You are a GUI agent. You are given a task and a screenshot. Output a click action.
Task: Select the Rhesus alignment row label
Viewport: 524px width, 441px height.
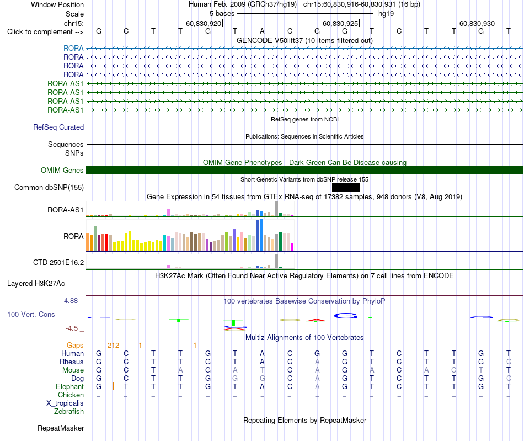(72, 362)
